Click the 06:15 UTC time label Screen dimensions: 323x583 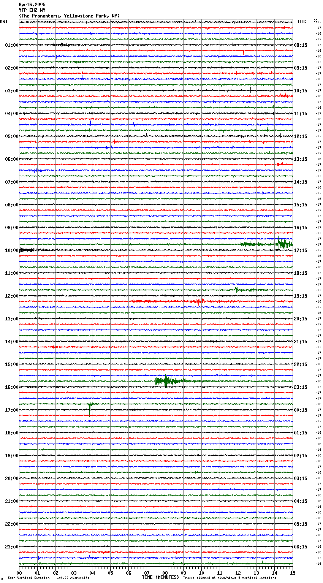[x=301, y=547]
